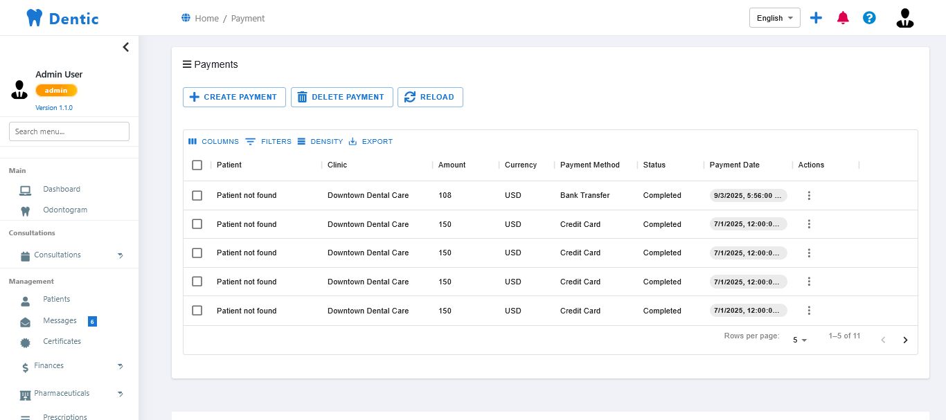Click the Dentic tooth logo
This screenshot has height=420, width=946.
[x=35, y=18]
